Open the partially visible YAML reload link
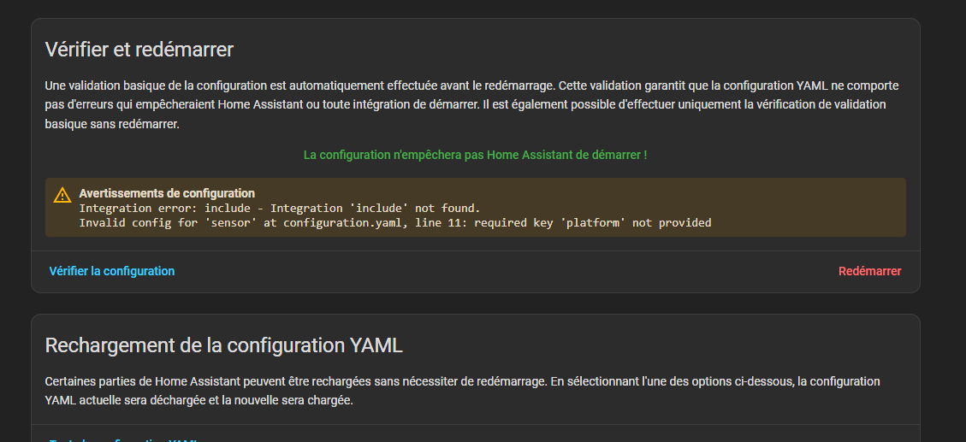966x442 pixels. click(124, 439)
